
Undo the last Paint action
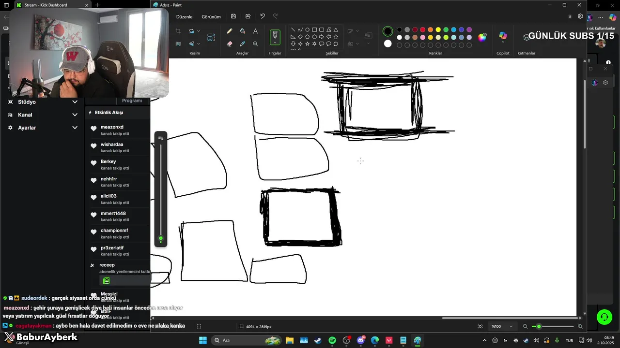(x=263, y=16)
